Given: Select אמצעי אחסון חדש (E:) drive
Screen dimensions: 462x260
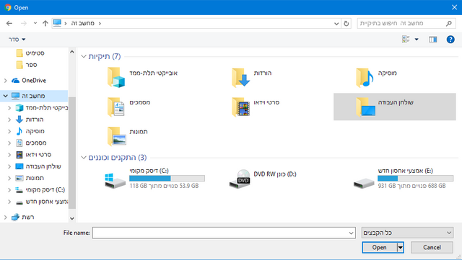Looking at the screenshot, I should [x=404, y=179].
